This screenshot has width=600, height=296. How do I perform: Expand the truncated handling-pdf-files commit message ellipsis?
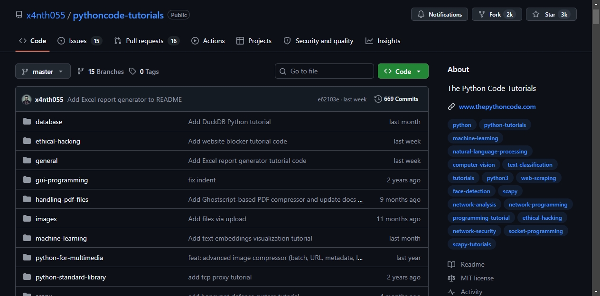click(360, 200)
